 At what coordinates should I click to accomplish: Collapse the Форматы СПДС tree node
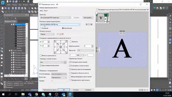(x=12, y=25)
